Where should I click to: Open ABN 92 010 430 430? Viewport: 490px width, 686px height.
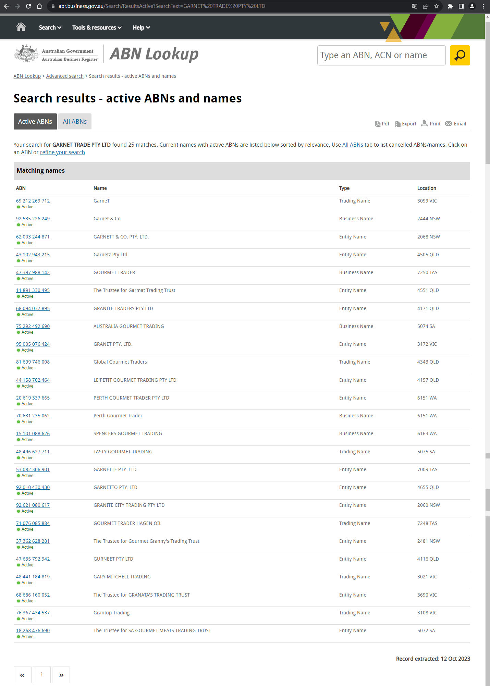coord(33,487)
